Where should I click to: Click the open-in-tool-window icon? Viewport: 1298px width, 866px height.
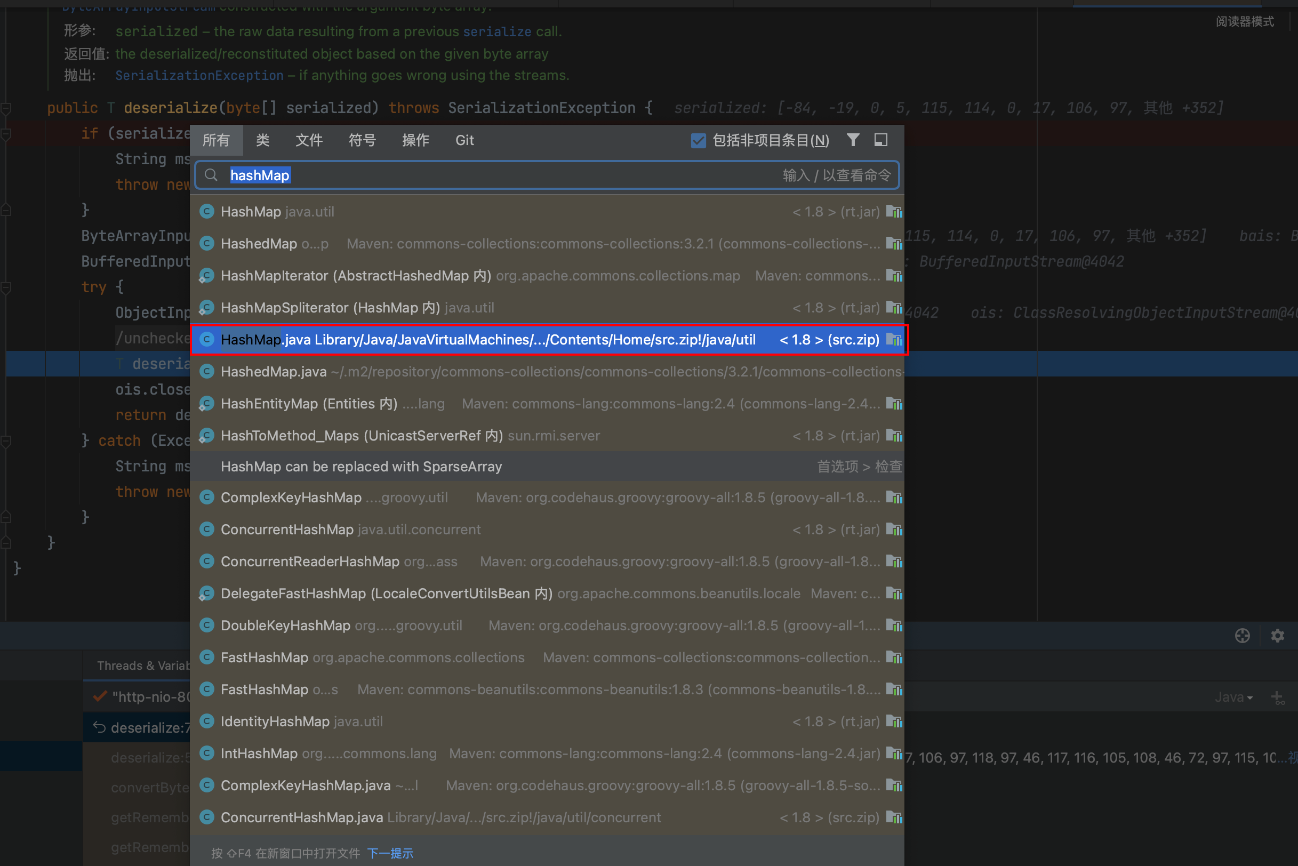(881, 140)
